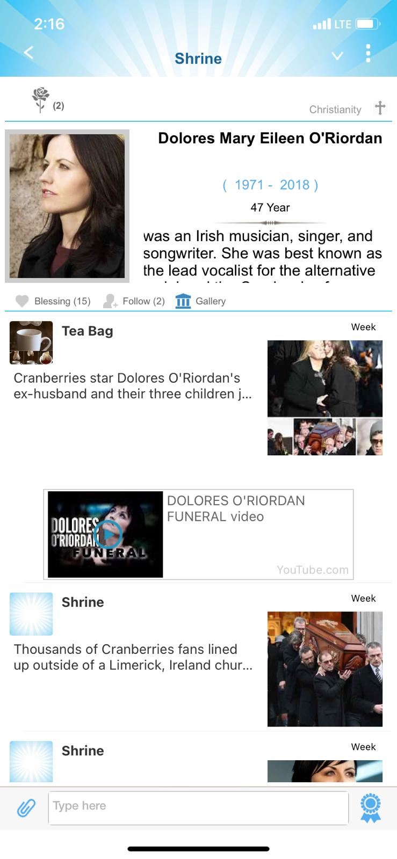Toggle Follow for this shrine
The height and width of the screenshot is (859, 397).
coord(134,301)
